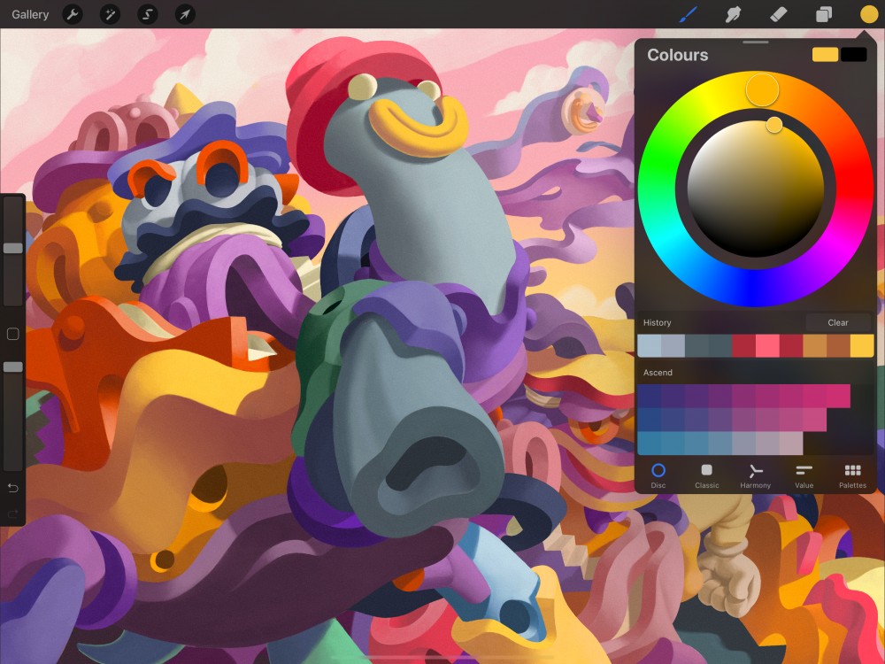Select the Eraser tool

(x=777, y=14)
